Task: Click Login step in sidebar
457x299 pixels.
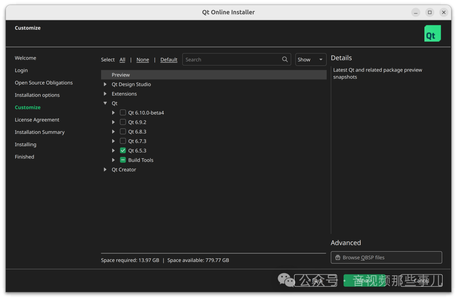Action: 21,71
